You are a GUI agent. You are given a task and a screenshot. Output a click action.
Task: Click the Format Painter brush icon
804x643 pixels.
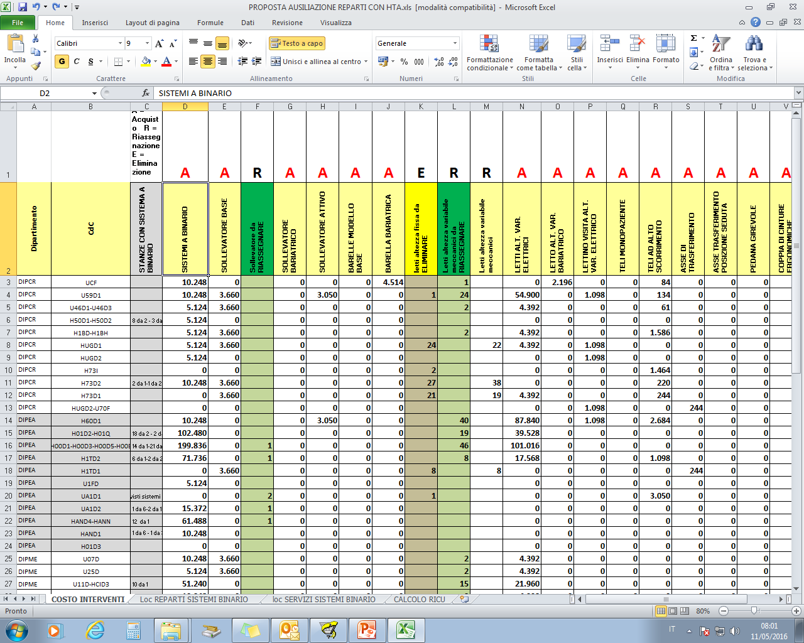tap(36, 65)
